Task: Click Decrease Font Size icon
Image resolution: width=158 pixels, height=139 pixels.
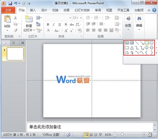Action: [72, 31]
